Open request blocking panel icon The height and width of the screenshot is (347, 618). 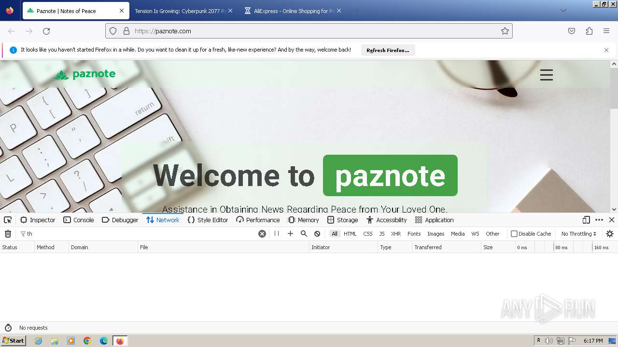click(x=317, y=234)
